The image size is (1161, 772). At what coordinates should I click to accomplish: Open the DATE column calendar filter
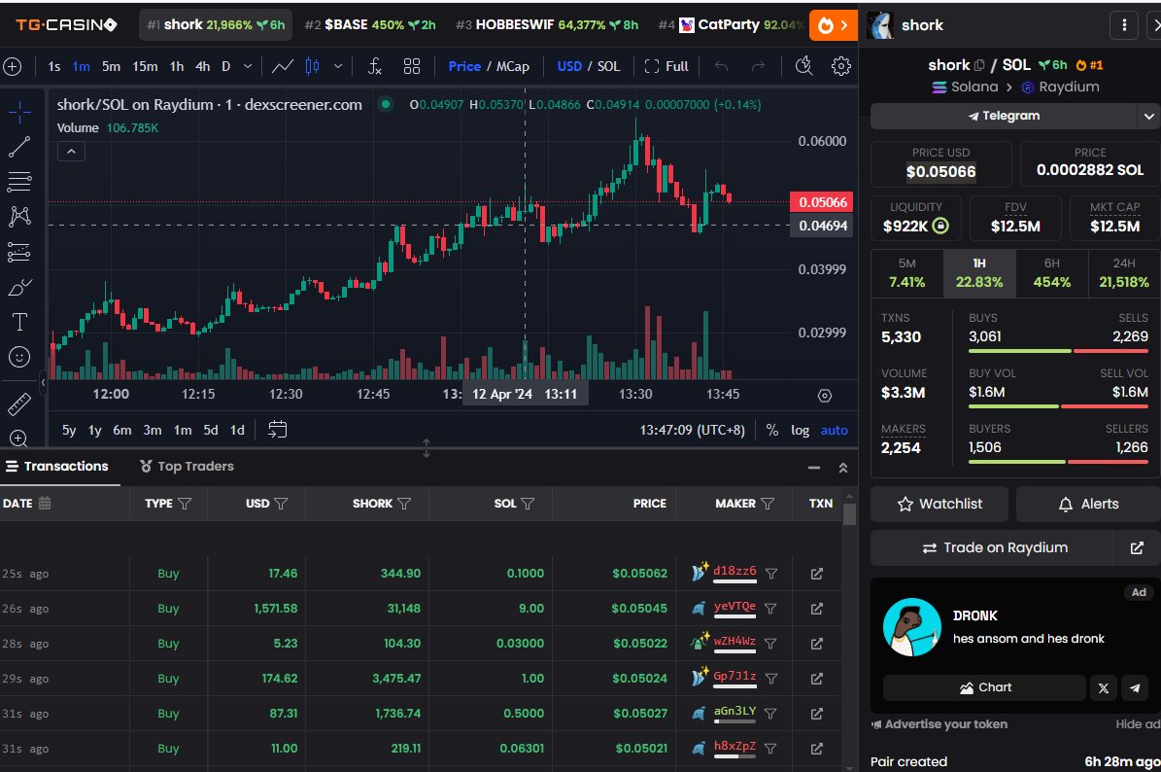45,503
